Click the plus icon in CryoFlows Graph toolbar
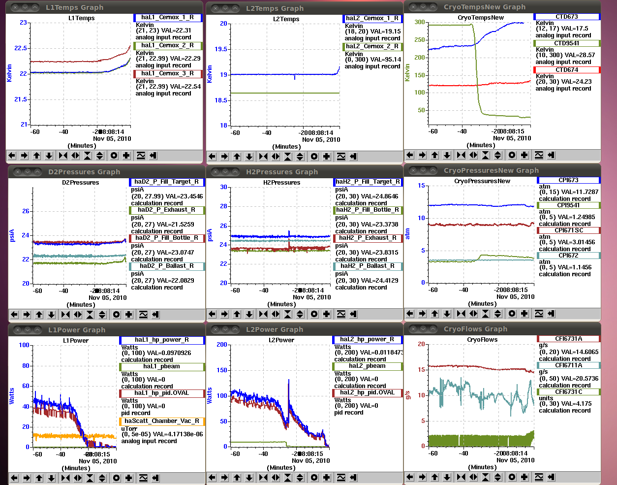The image size is (617, 485). point(524,477)
